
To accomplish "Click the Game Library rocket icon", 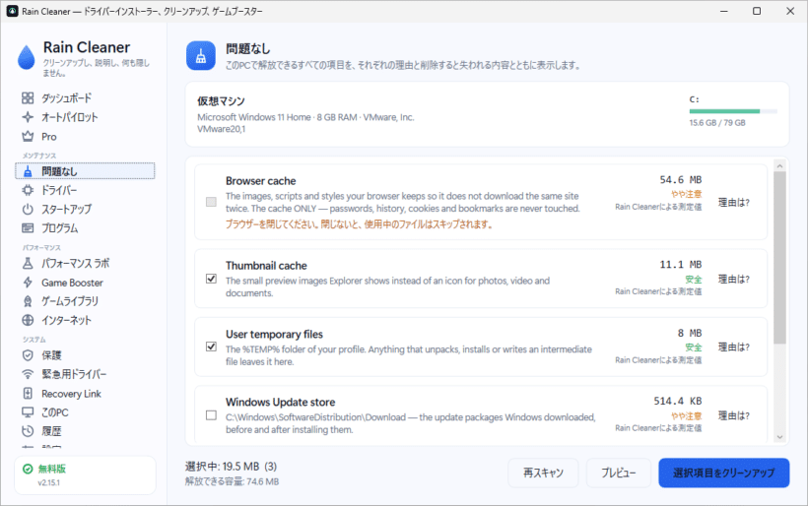I will coord(28,301).
